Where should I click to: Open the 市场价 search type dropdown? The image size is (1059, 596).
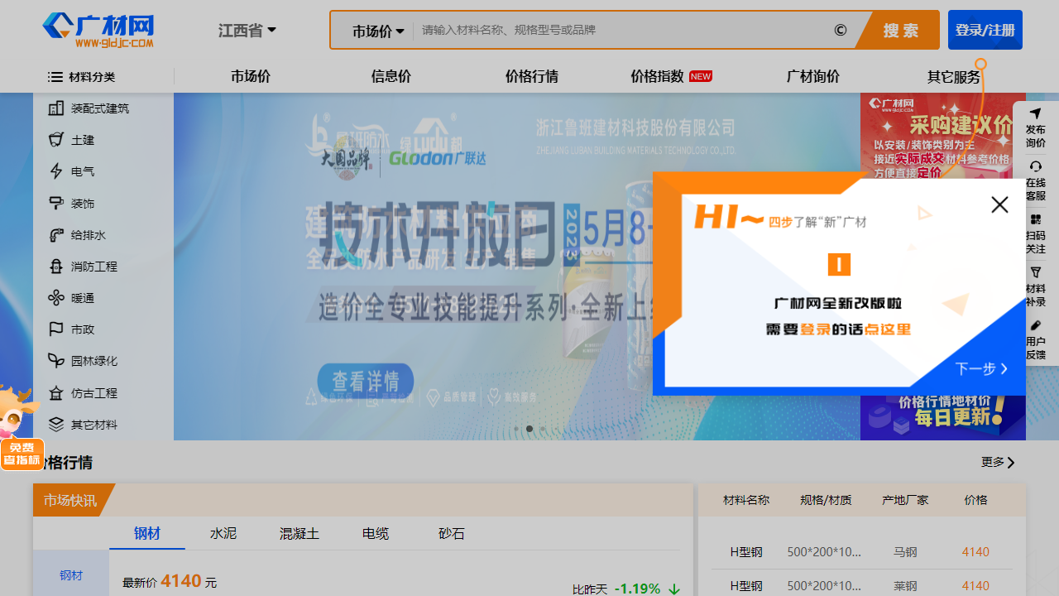378,31
